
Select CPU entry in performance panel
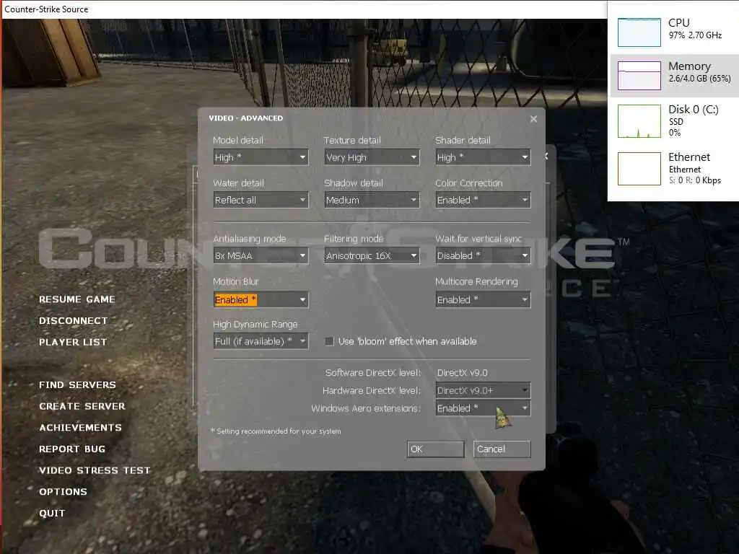pyautogui.click(x=674, y=32)
